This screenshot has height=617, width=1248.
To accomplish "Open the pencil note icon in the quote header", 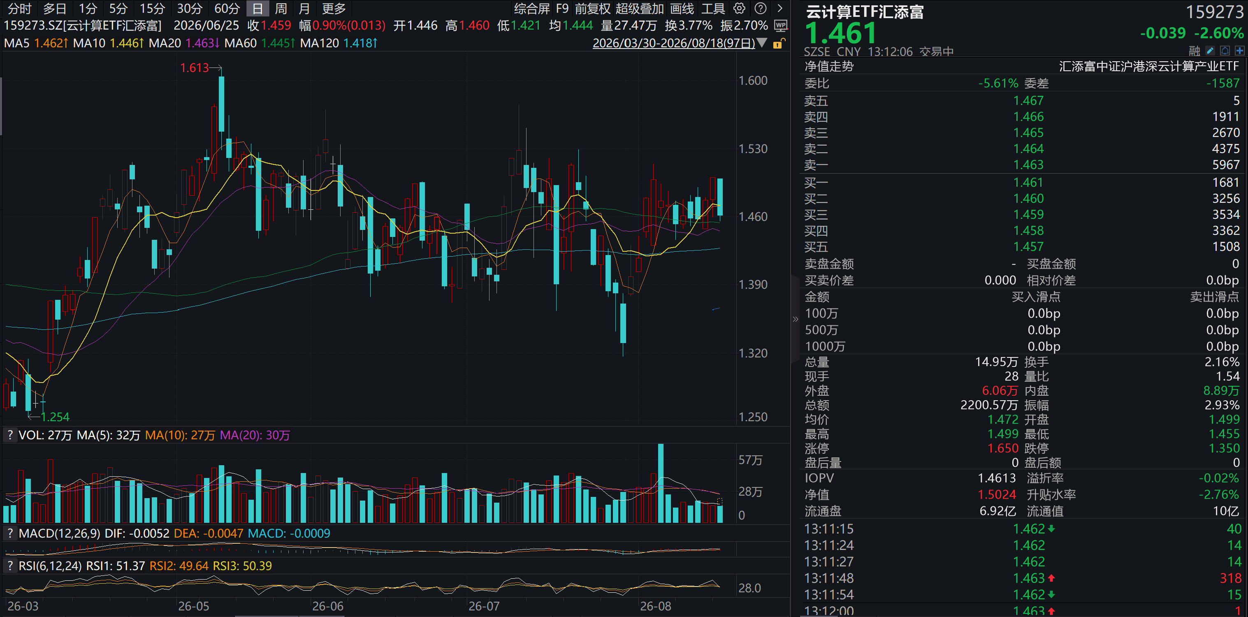I will [1210, 51].
